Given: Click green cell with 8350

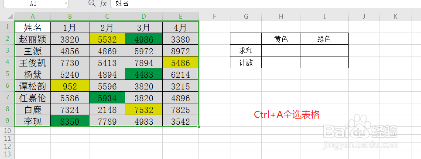Looking at the screenshot, I should [70, 121].
